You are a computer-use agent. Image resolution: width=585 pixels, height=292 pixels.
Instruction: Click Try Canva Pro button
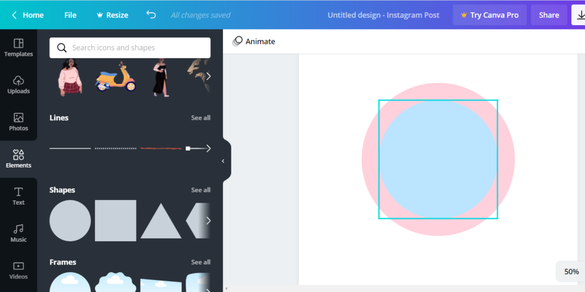click(x=490, y=15)
